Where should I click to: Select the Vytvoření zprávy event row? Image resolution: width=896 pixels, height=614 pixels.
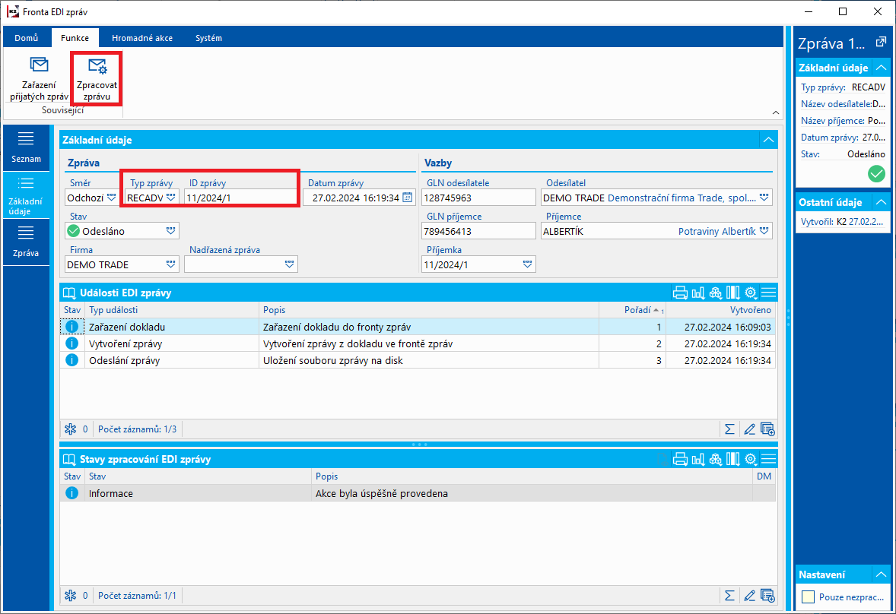(418, 343)
